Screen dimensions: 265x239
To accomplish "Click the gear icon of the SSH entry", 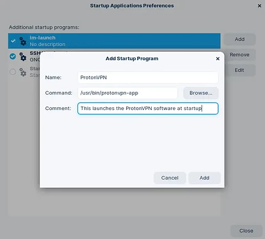I will point(22,57).
